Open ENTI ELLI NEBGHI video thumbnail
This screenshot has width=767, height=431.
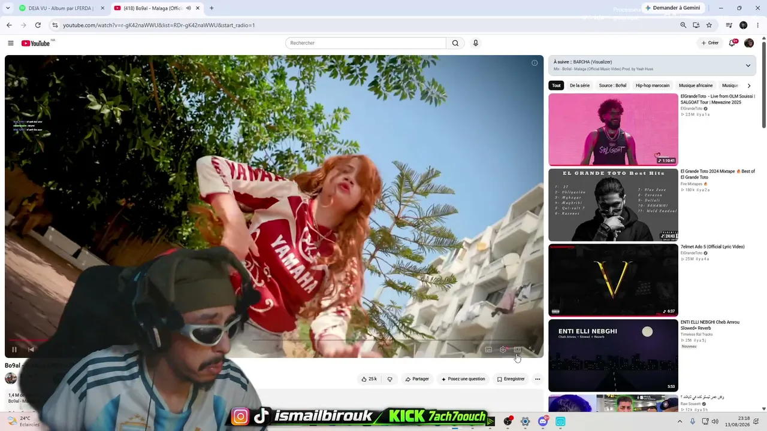(613, 356)
